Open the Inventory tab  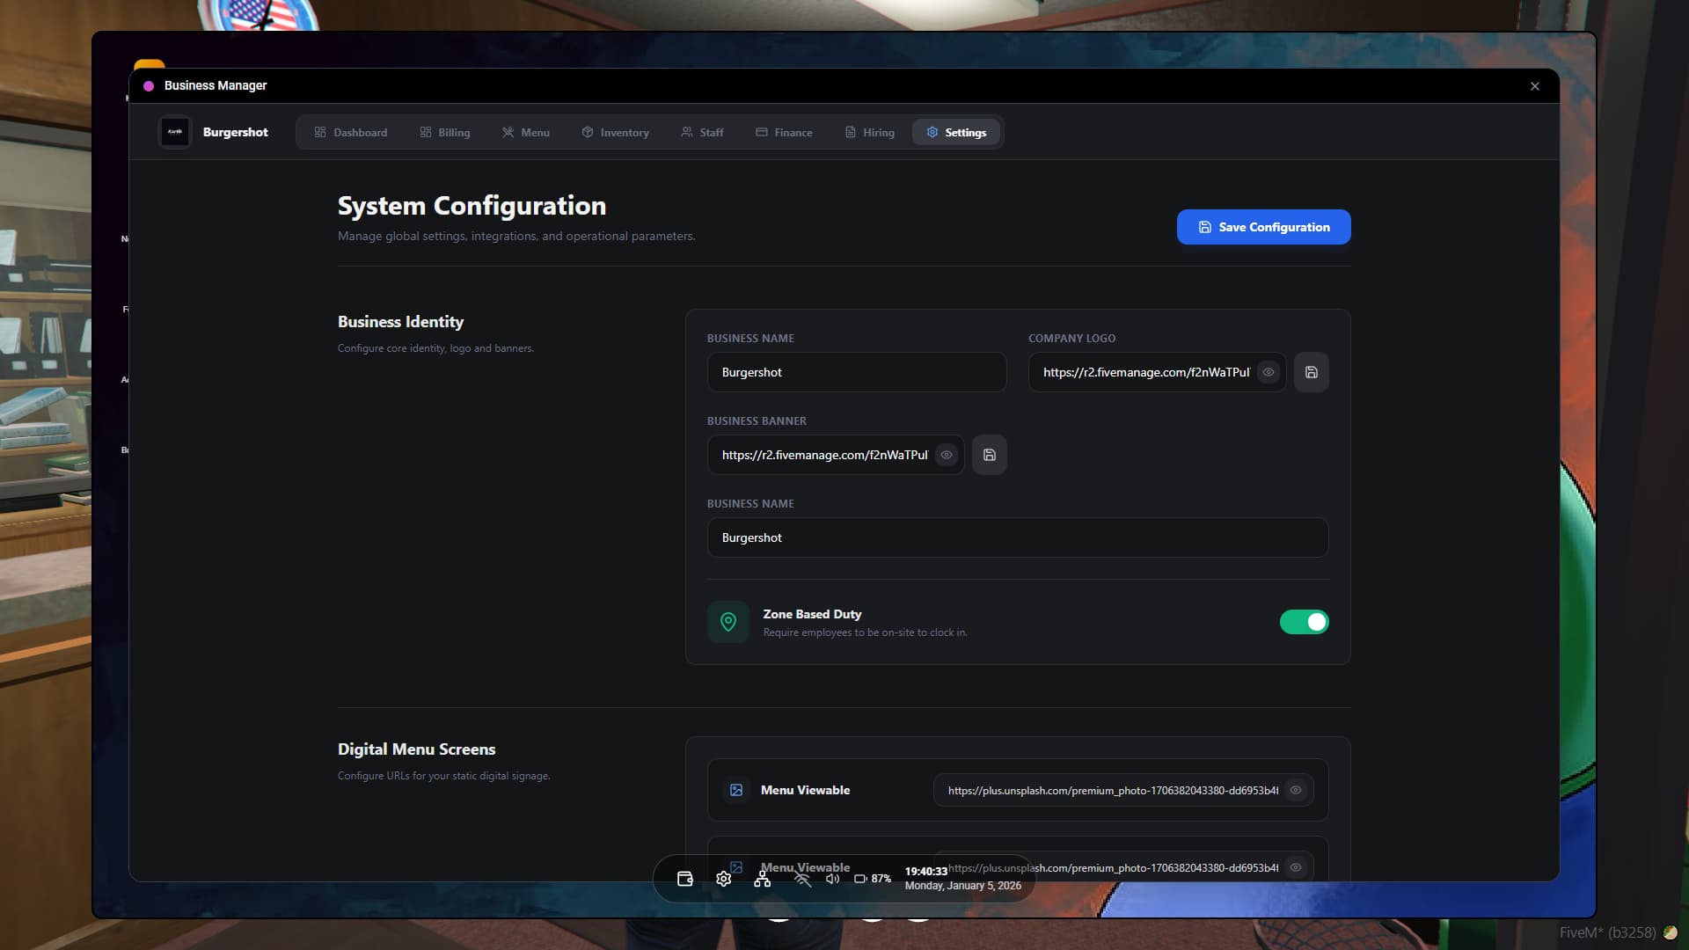615,132
